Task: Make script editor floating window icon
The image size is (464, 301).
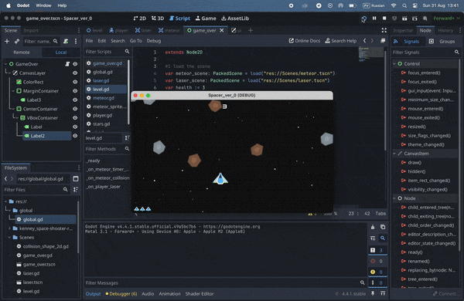Action: coord(383,41)
